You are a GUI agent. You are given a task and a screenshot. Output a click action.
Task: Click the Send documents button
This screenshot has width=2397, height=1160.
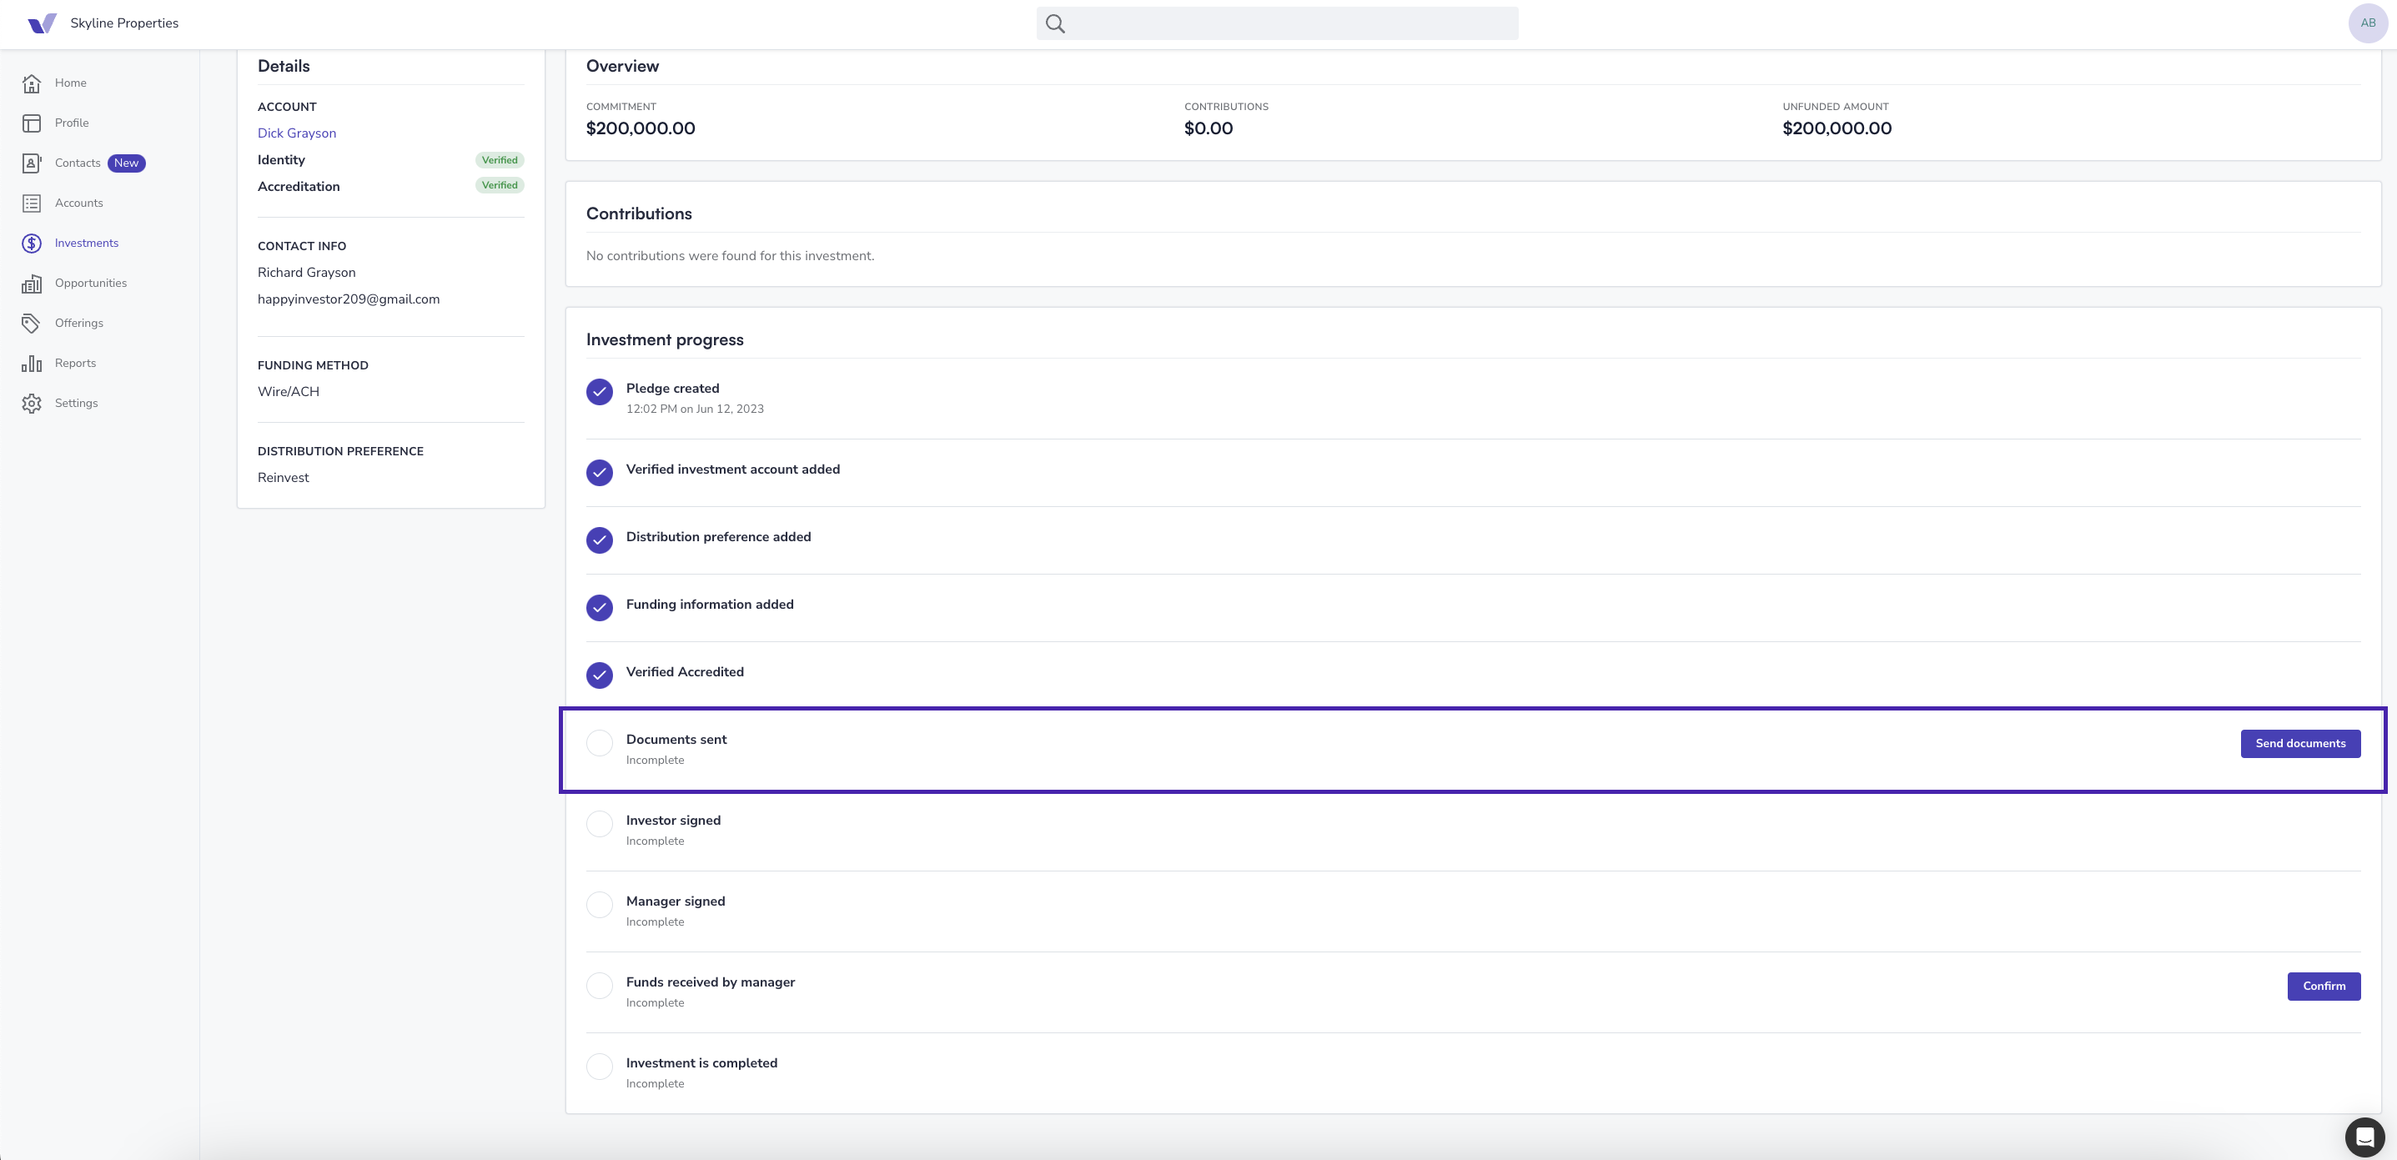2300,743
